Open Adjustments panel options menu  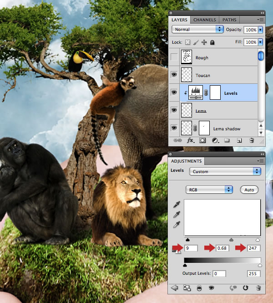tap(260, 161)
